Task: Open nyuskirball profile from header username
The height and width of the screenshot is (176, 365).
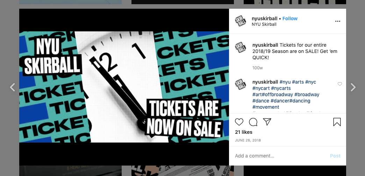Action: 264,18
